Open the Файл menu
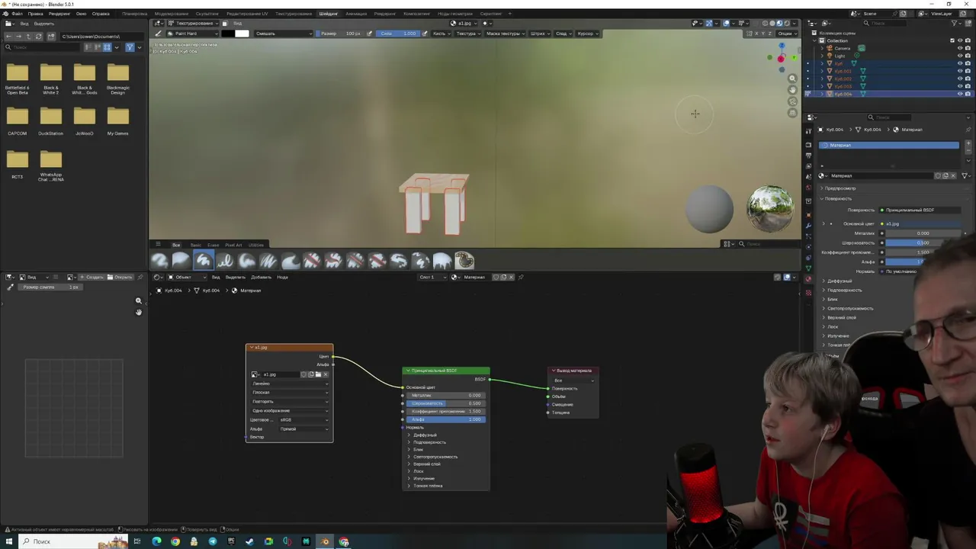This screenshot has height=549, width=976. 17,14
